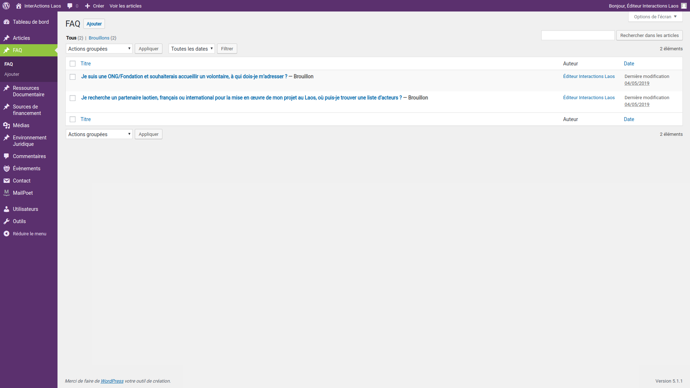The image size is (690, 388).
Task: Tick checkbox for ONG/Fondation volunteer question
Action: click(73, 77)
